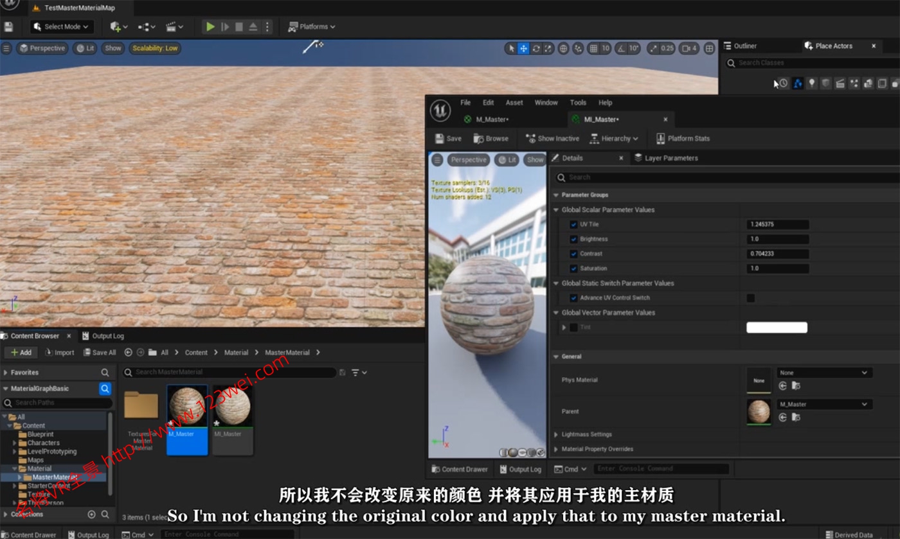Activate the Scale tool in viewport toolbar

click(x=548, y=48)
